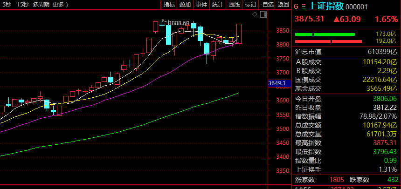Image resolution: width=401 pixels, height=189 pixels.
Task: Toggle the side panel layout icon
Action: pos(264,15)
